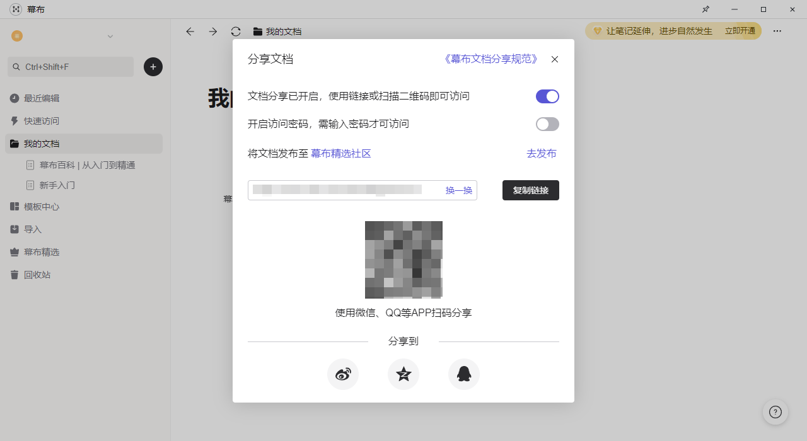
Task: Open the more options ellipsis menu
Action: [777, 31]
